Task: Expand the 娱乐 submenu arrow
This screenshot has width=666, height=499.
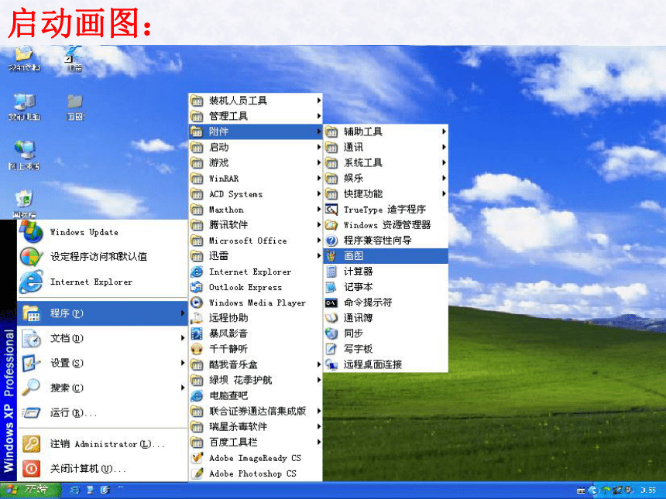Action: tap(444, 178)
